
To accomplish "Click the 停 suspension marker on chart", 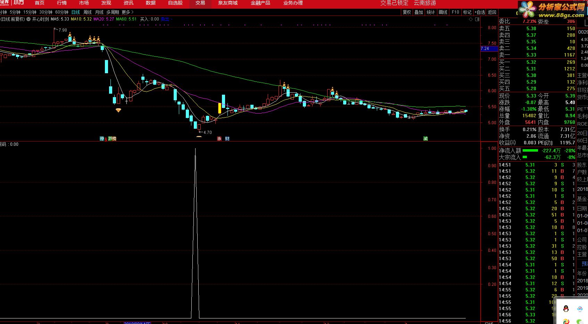I will 102,138.
